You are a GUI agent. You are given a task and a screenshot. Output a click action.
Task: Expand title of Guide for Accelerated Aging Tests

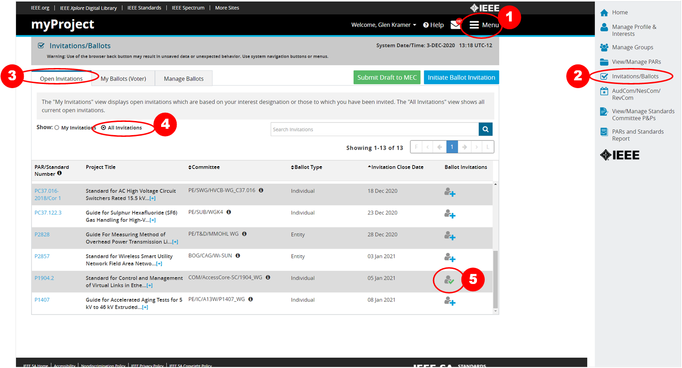pyautogui.click(x=145, y=307)
